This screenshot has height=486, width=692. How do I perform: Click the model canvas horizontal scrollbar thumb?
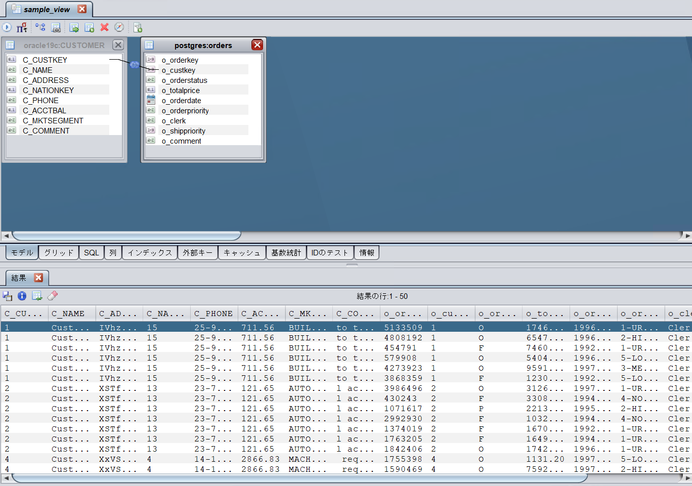126,236
